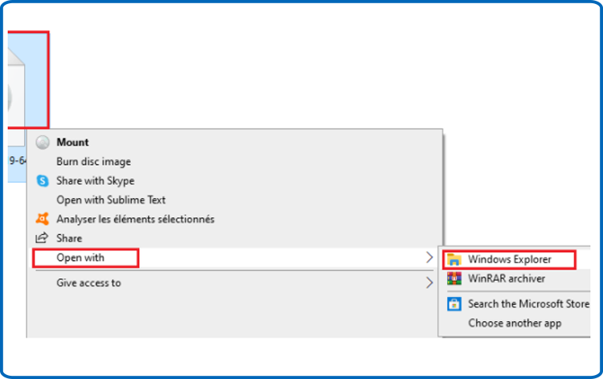Screen dimensions: 603x379
Task: Expand the Open with submenu arrow
Action: click(x=429, y=257)
